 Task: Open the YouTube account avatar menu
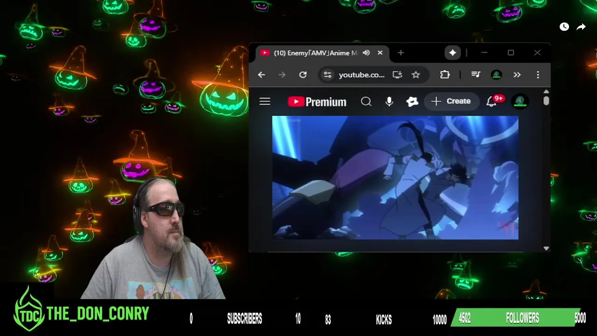click(x=520, y=101)
